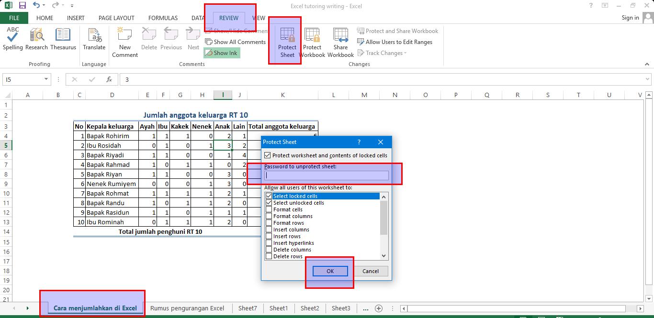Screen dimensions: 654x318
Task: Add a New Comment
Action: click(x=125, y=42)
